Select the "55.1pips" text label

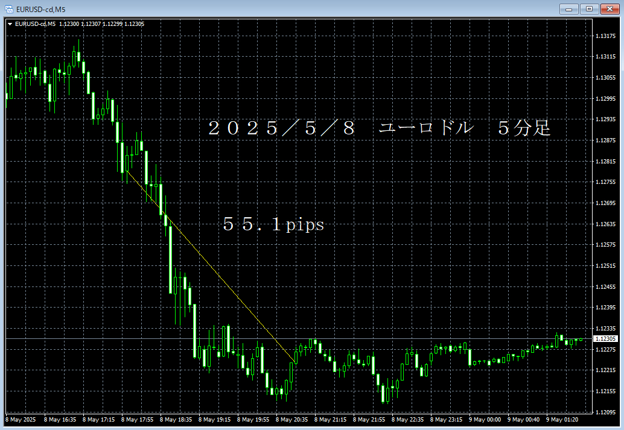click(273, 225)
